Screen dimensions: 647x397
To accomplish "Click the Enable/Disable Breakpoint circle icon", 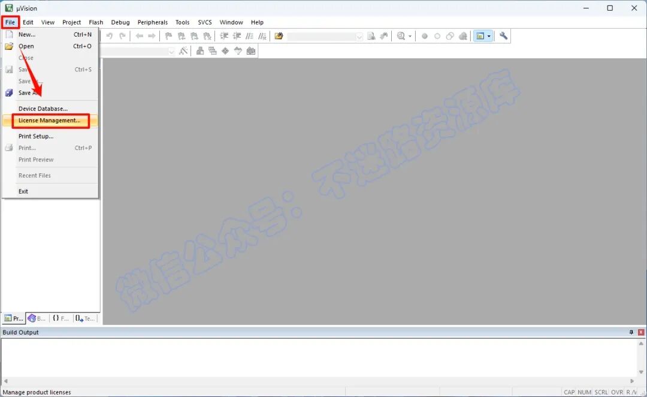I will click(x=437, y=36).
